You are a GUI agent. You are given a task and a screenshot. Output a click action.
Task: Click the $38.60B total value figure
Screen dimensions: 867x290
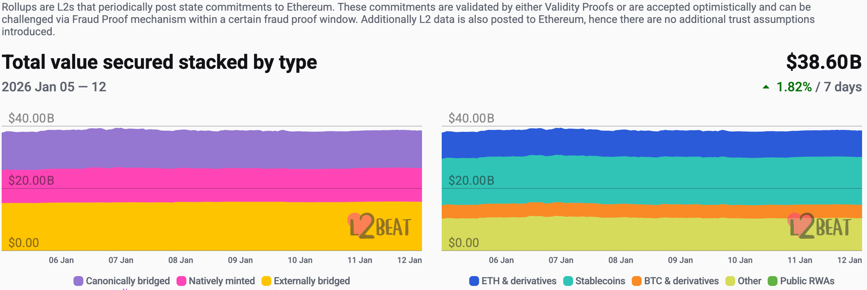823,62
